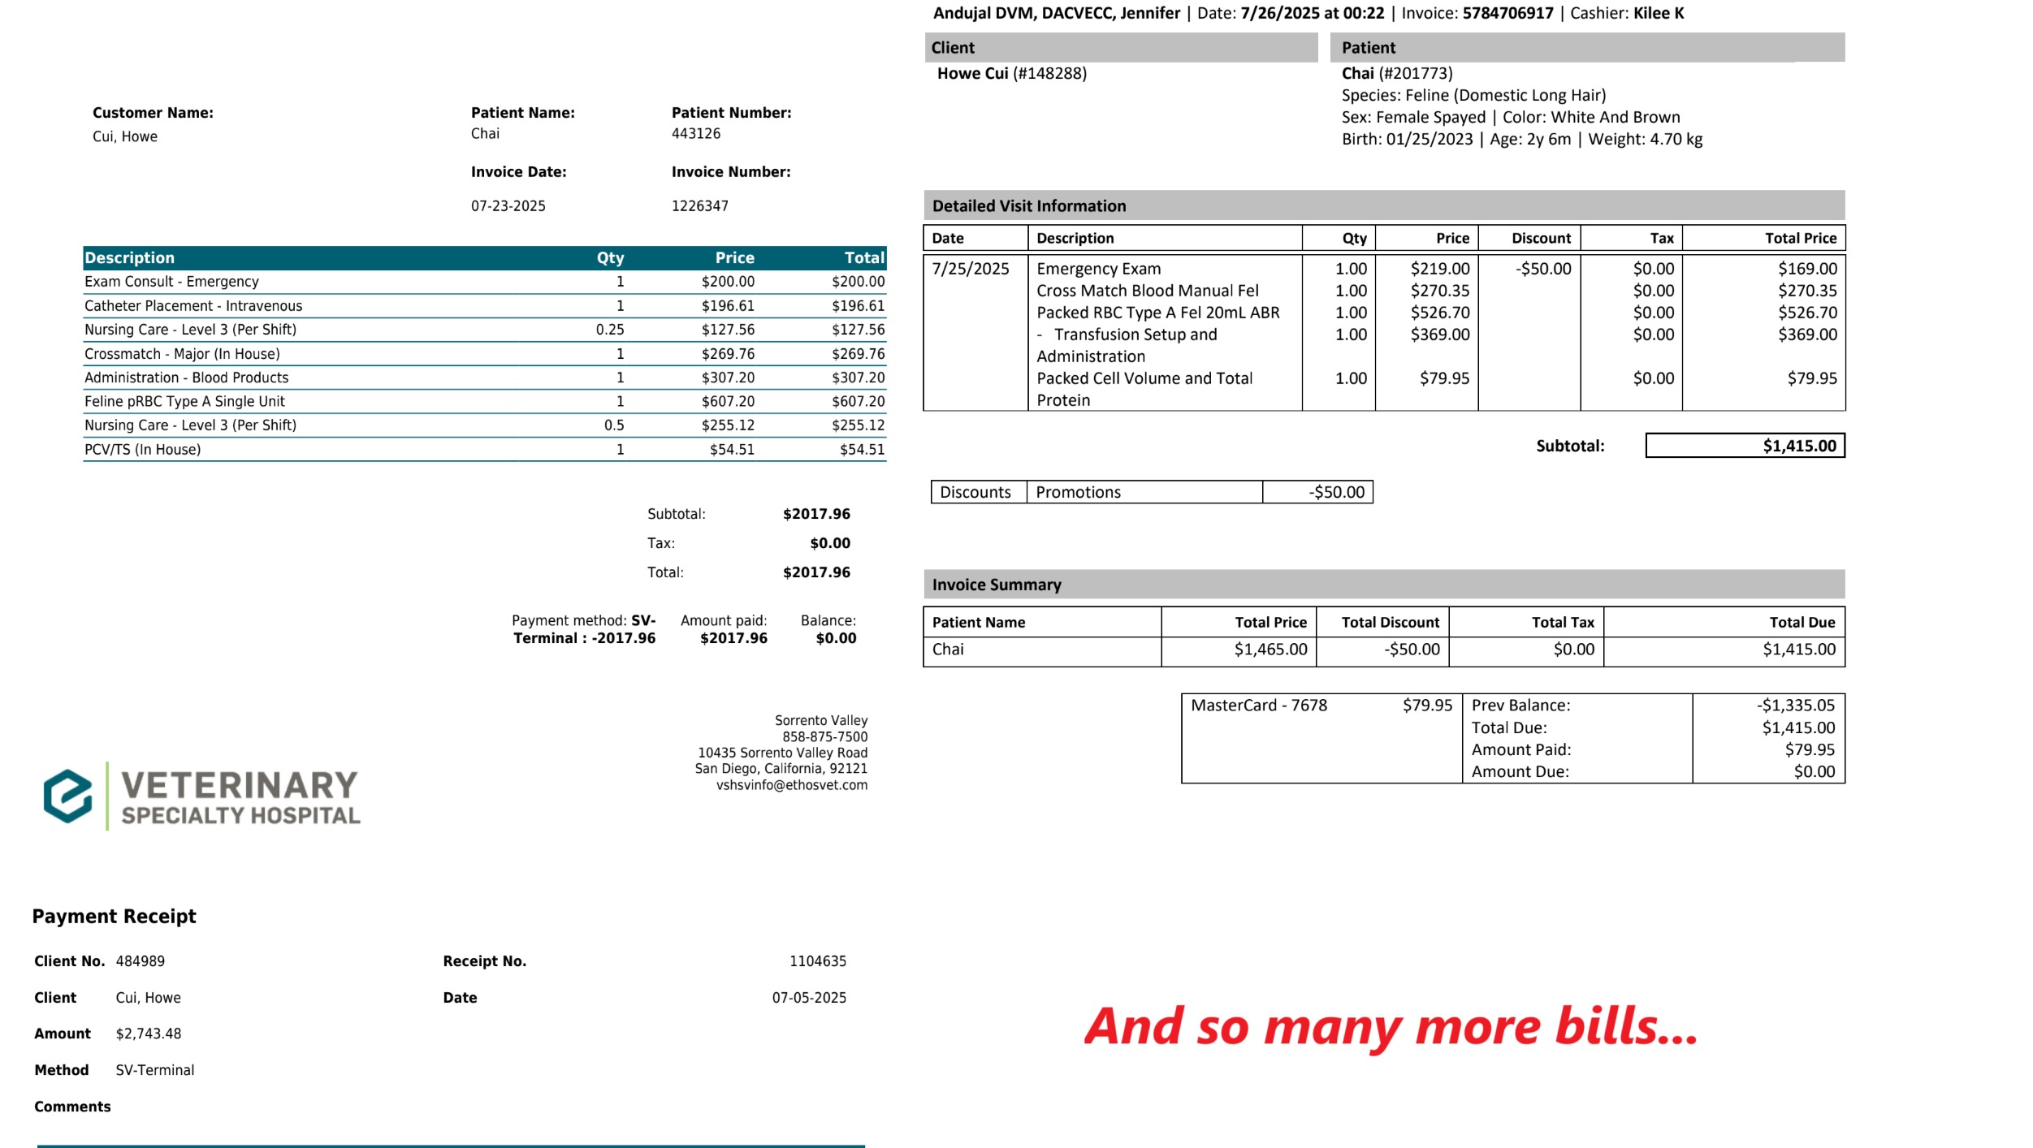Click invoice number 5784706917 in header

coord(1507,13)
